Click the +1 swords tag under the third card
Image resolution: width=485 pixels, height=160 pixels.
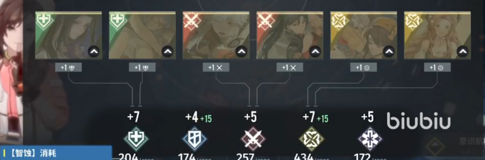pos(216,68)
